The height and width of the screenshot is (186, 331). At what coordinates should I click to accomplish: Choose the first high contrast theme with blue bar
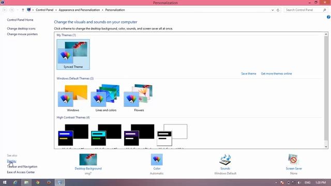[73, 135]
